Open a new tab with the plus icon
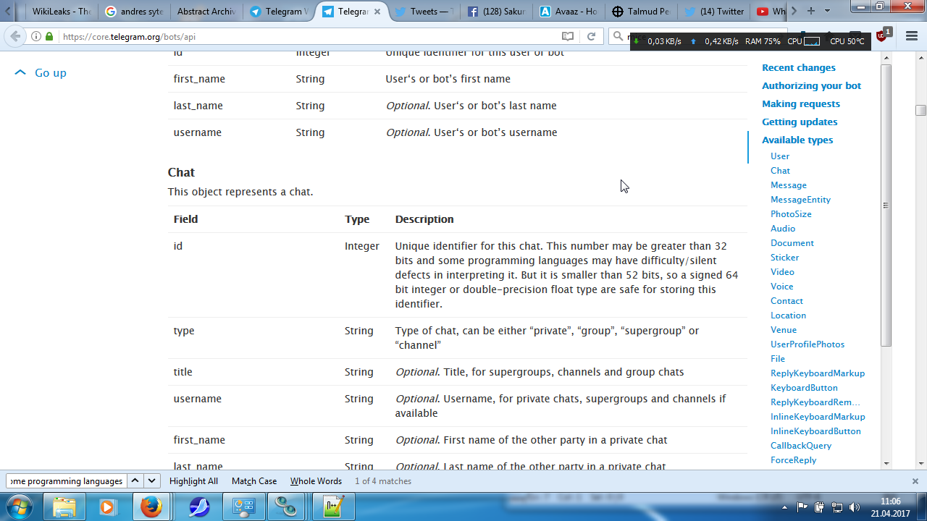The width and height of the screenshot is (927, 521). coord(811,11)
